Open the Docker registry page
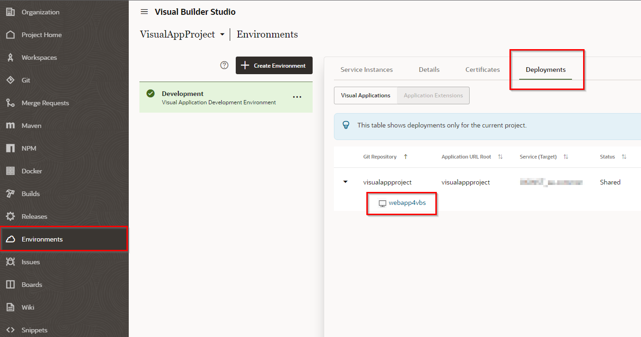The image size is (641, 337). [x=31, y=171]
